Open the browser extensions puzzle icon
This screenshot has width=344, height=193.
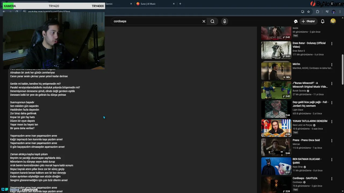[317, 12]
